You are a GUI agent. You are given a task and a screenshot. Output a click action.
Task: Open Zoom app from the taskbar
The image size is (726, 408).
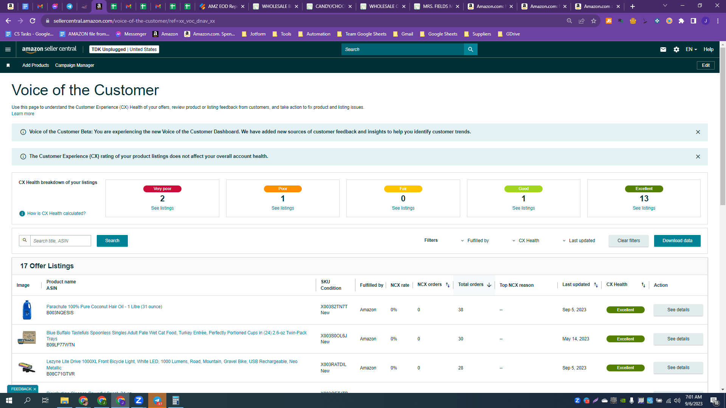coord(139,400)
